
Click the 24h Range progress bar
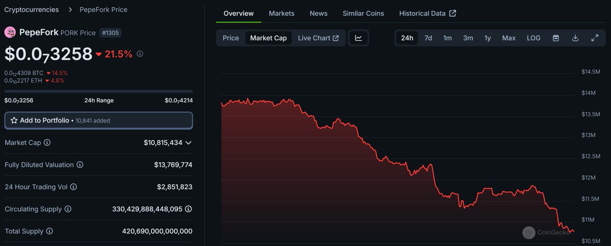click(x=99, y=91)
